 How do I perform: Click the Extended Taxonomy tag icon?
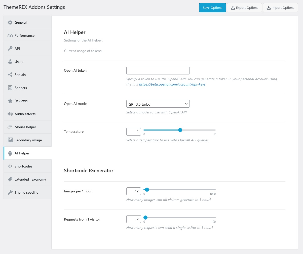pyautogui.click(x=10, y=179)
